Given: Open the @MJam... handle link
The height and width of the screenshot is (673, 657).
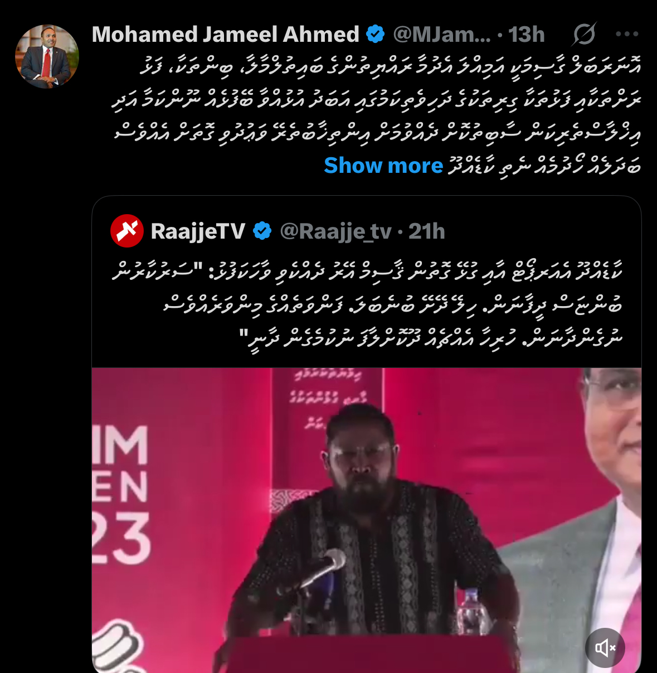Looking at the screenshot, I should [x=442, y=35].
